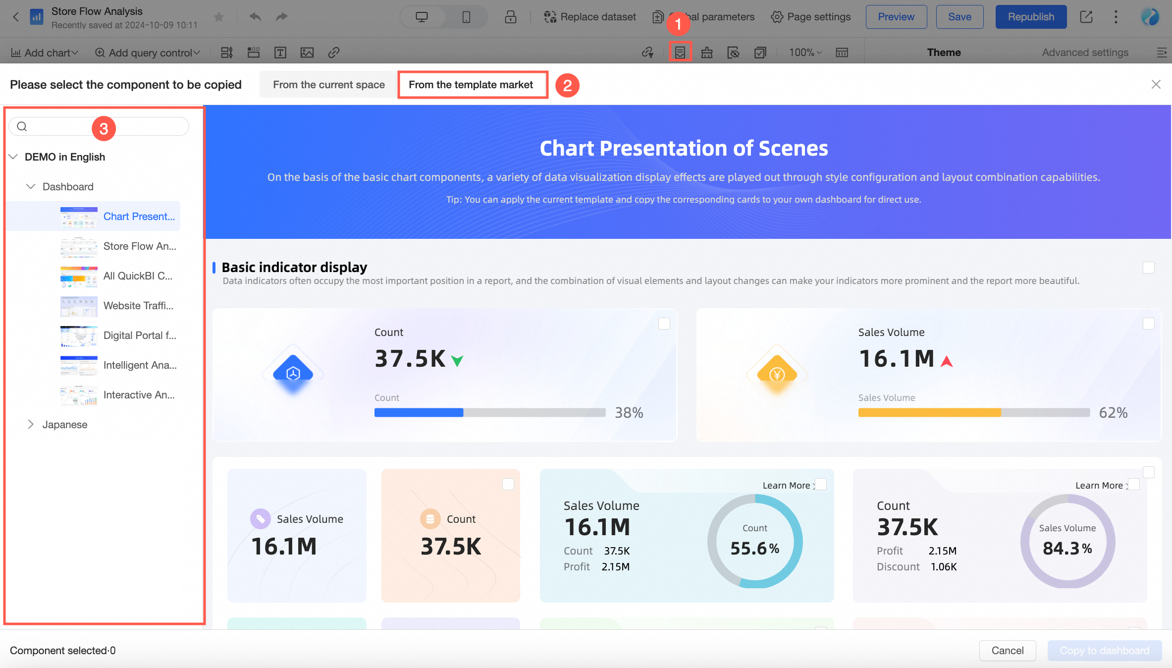Tick the checkbox on Count 37.5K card
This screenshot has height=668, width=1172.
coord(664,324)
